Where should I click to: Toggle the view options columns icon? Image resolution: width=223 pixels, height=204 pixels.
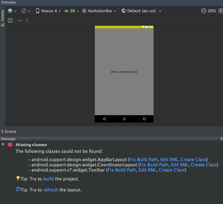pyautogui.click(x=10, y=21)
